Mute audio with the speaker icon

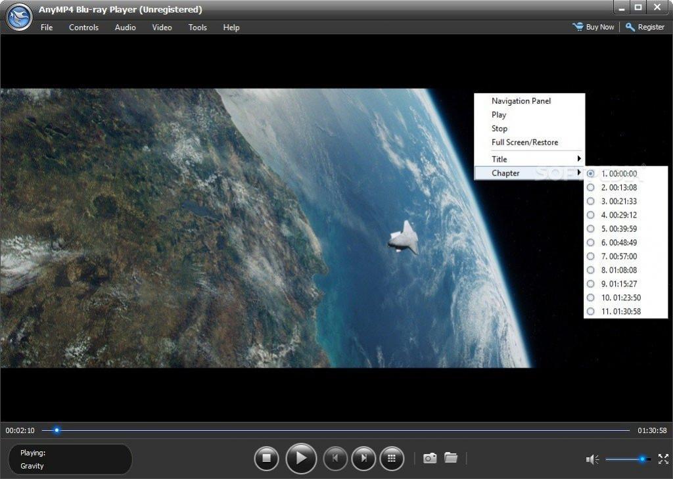click(x=592, y=459)
